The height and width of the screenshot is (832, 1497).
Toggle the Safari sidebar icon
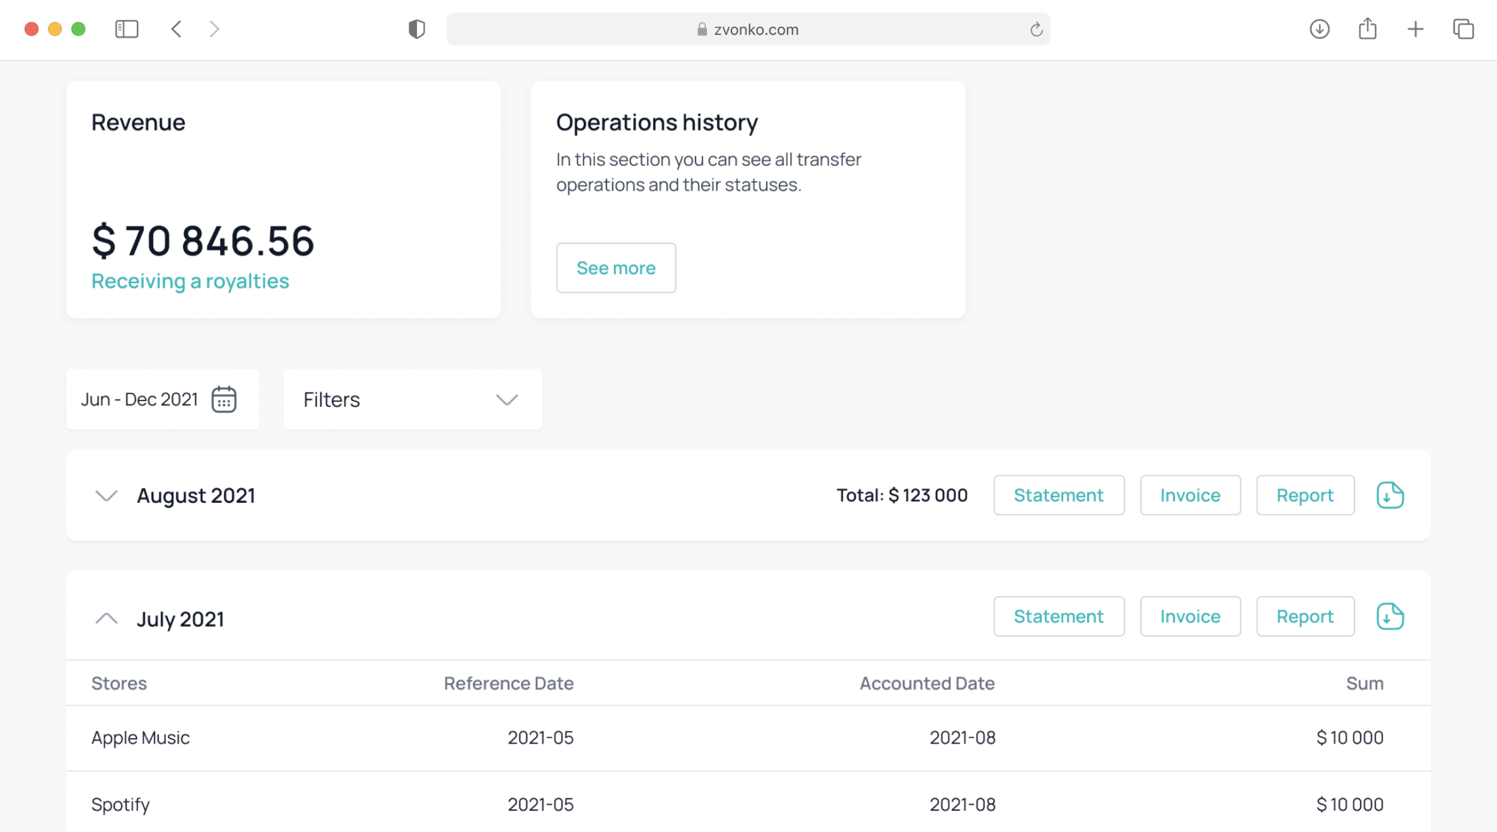[126, 29]
